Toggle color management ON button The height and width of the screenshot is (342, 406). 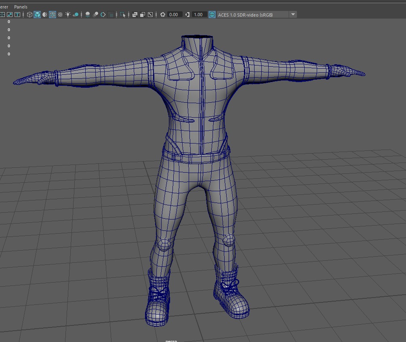coord(212,15)
